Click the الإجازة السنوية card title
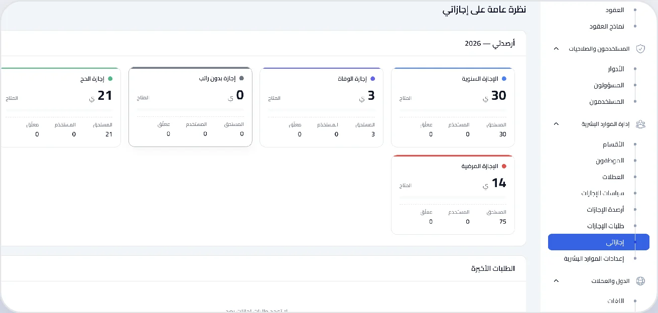This screenshot has width=658, height=313. 480,79
